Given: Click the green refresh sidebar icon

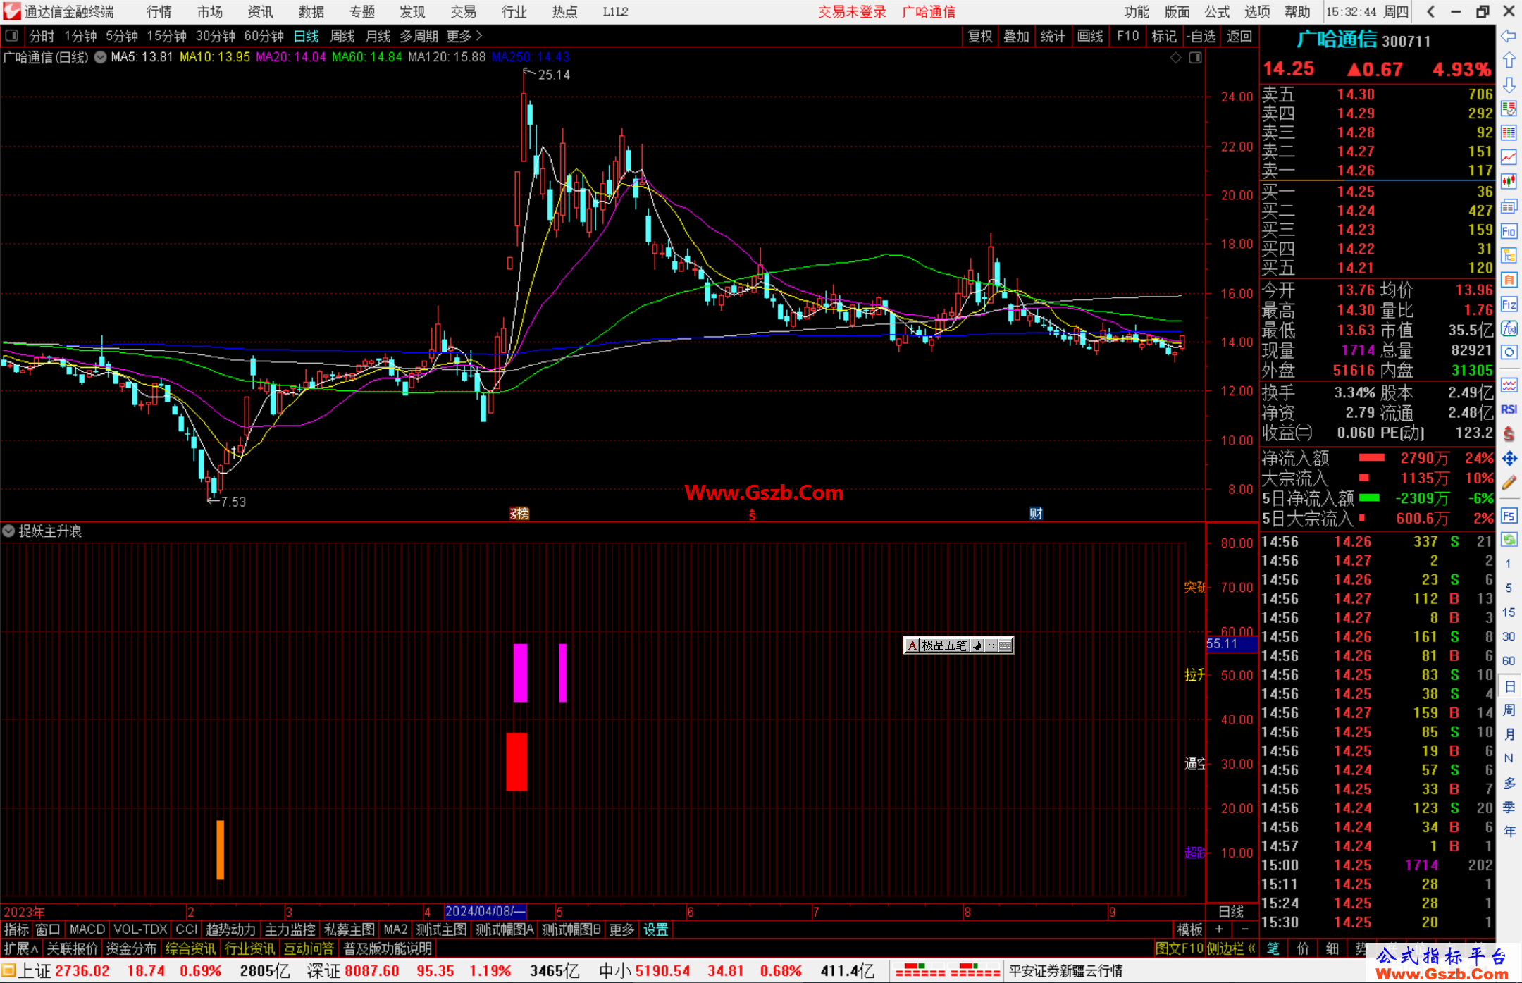Looking at the screenshot, I should coord(1509,540).
